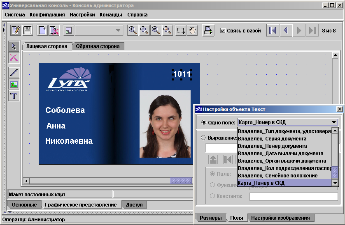Go to next record arrow

(x=299, y=30)
